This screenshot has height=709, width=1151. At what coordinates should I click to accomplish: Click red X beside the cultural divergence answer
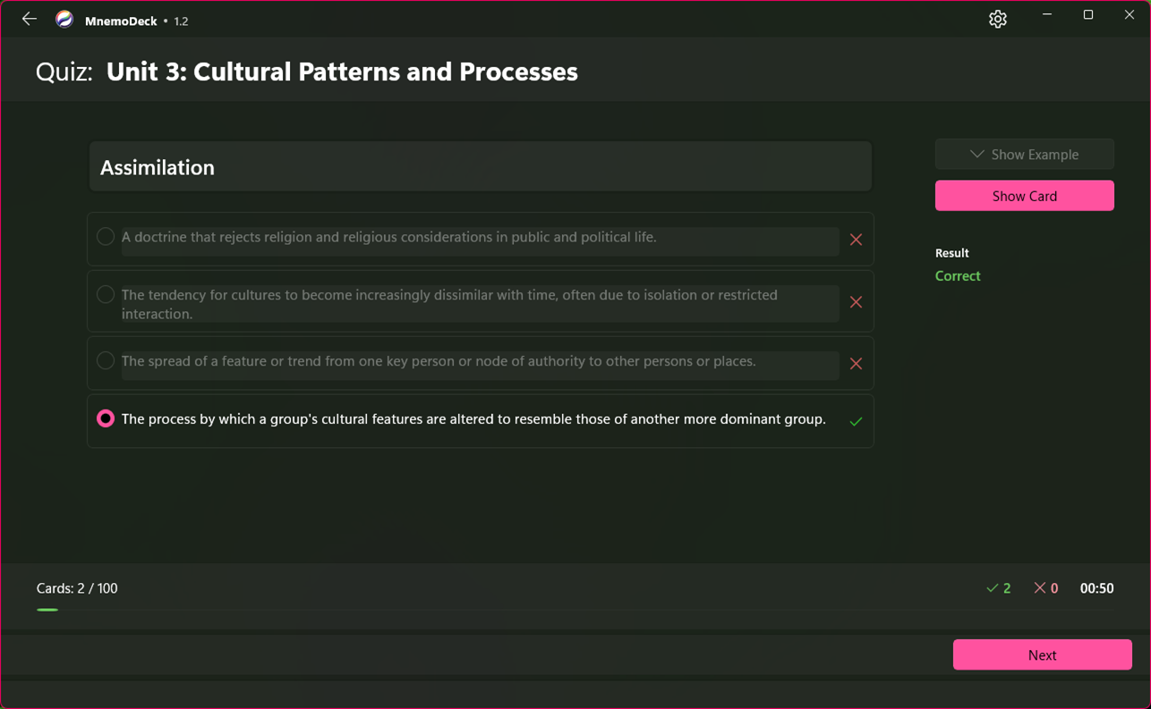(856, 302)
